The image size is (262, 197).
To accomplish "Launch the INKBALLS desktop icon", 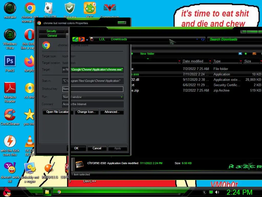I will 50,171.
